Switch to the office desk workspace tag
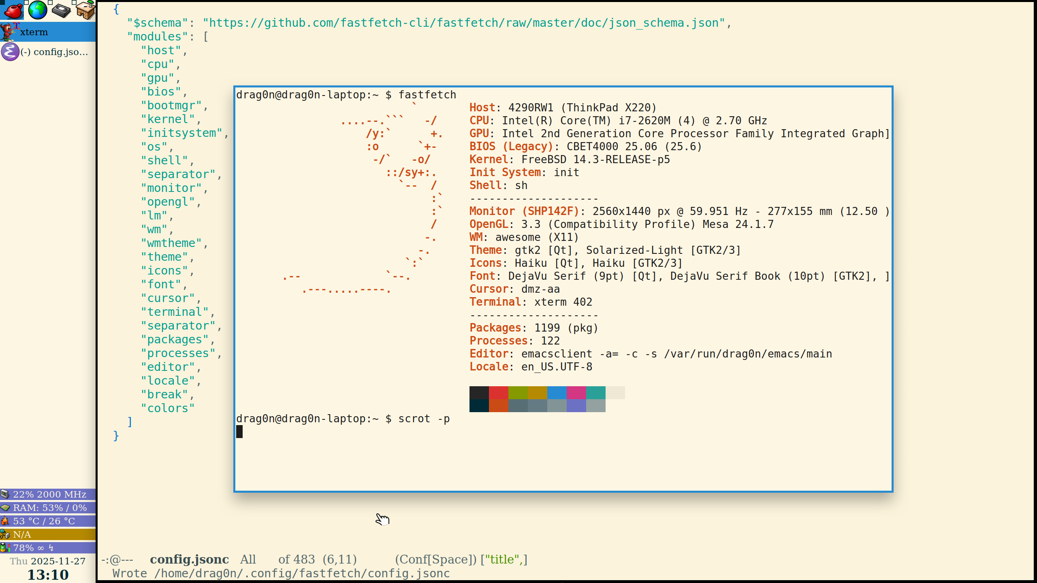The image size is (1037, 583). 85,10
